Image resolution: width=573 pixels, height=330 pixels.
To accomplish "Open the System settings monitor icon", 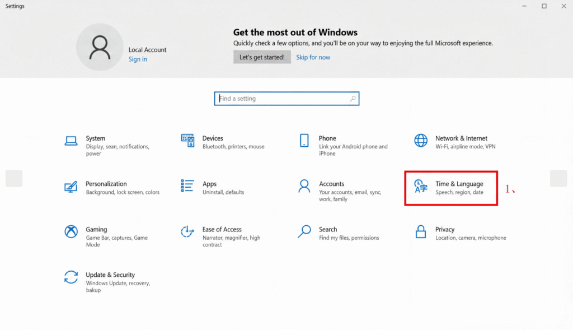I will point(71,141).
